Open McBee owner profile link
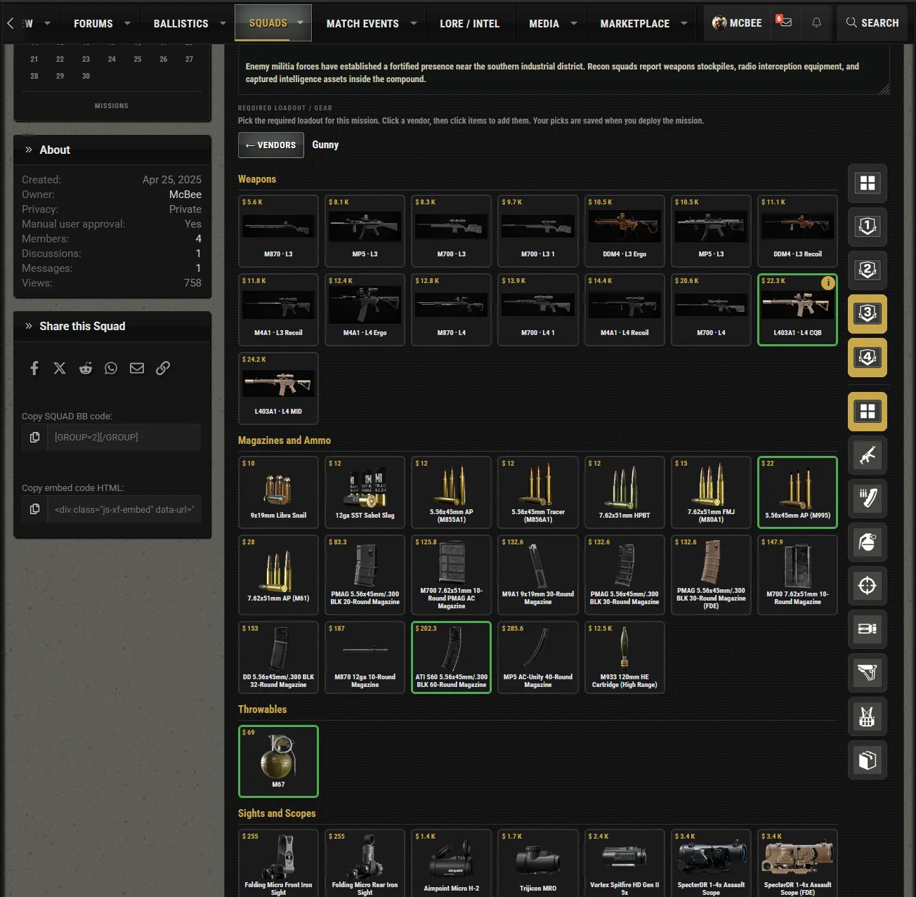This screenshot has width=916, height=897. [185, 194]
